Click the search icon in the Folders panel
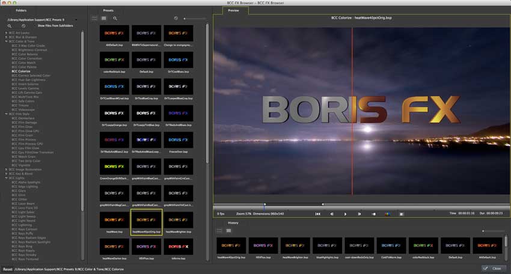The height and width of the screenshot is (274, 511). tap(10, 26)
